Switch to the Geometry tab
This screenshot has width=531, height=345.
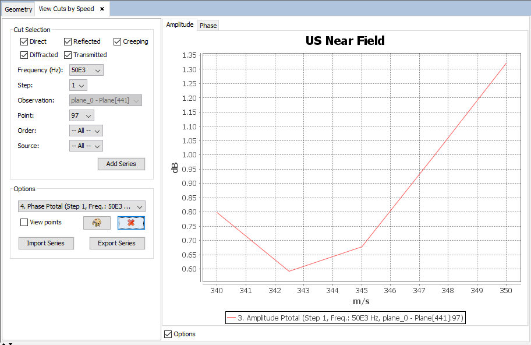pos(19,9)
